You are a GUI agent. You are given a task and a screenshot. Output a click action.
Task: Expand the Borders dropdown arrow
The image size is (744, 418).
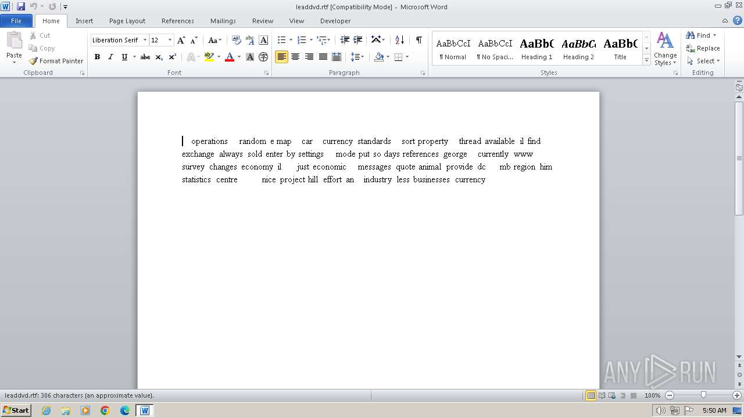[407, 57]
